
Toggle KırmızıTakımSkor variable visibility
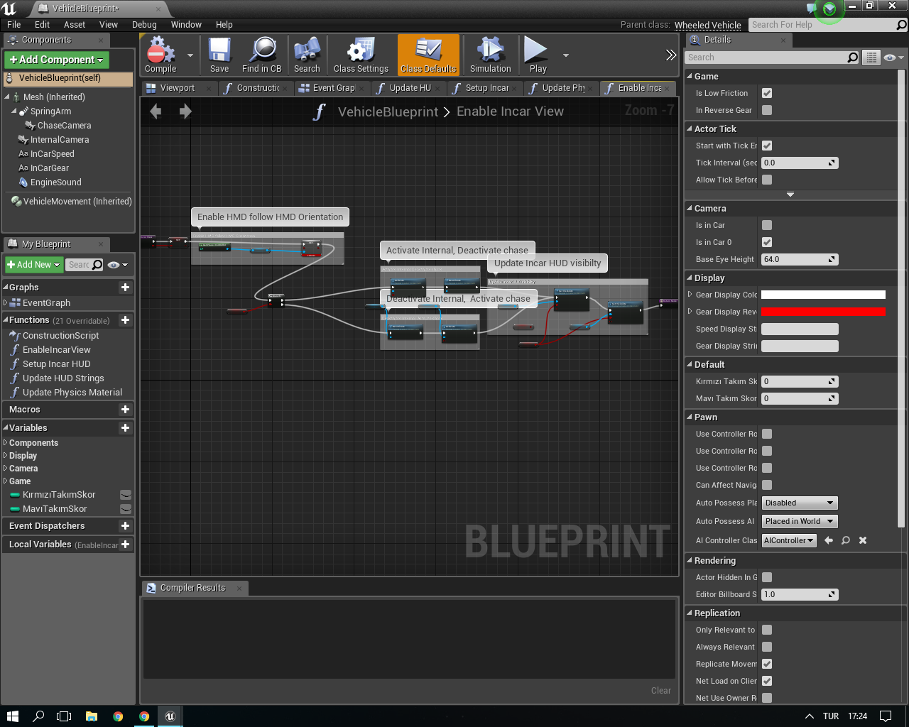tap(126, 495)
